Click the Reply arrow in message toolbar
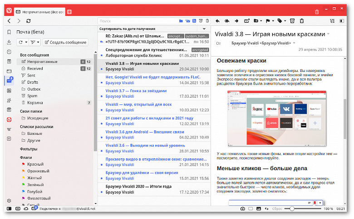354x219 pixels. 217,21
